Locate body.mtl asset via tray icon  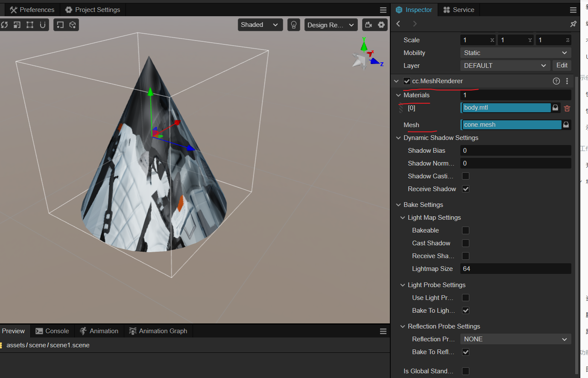click(x=555, y=108)
